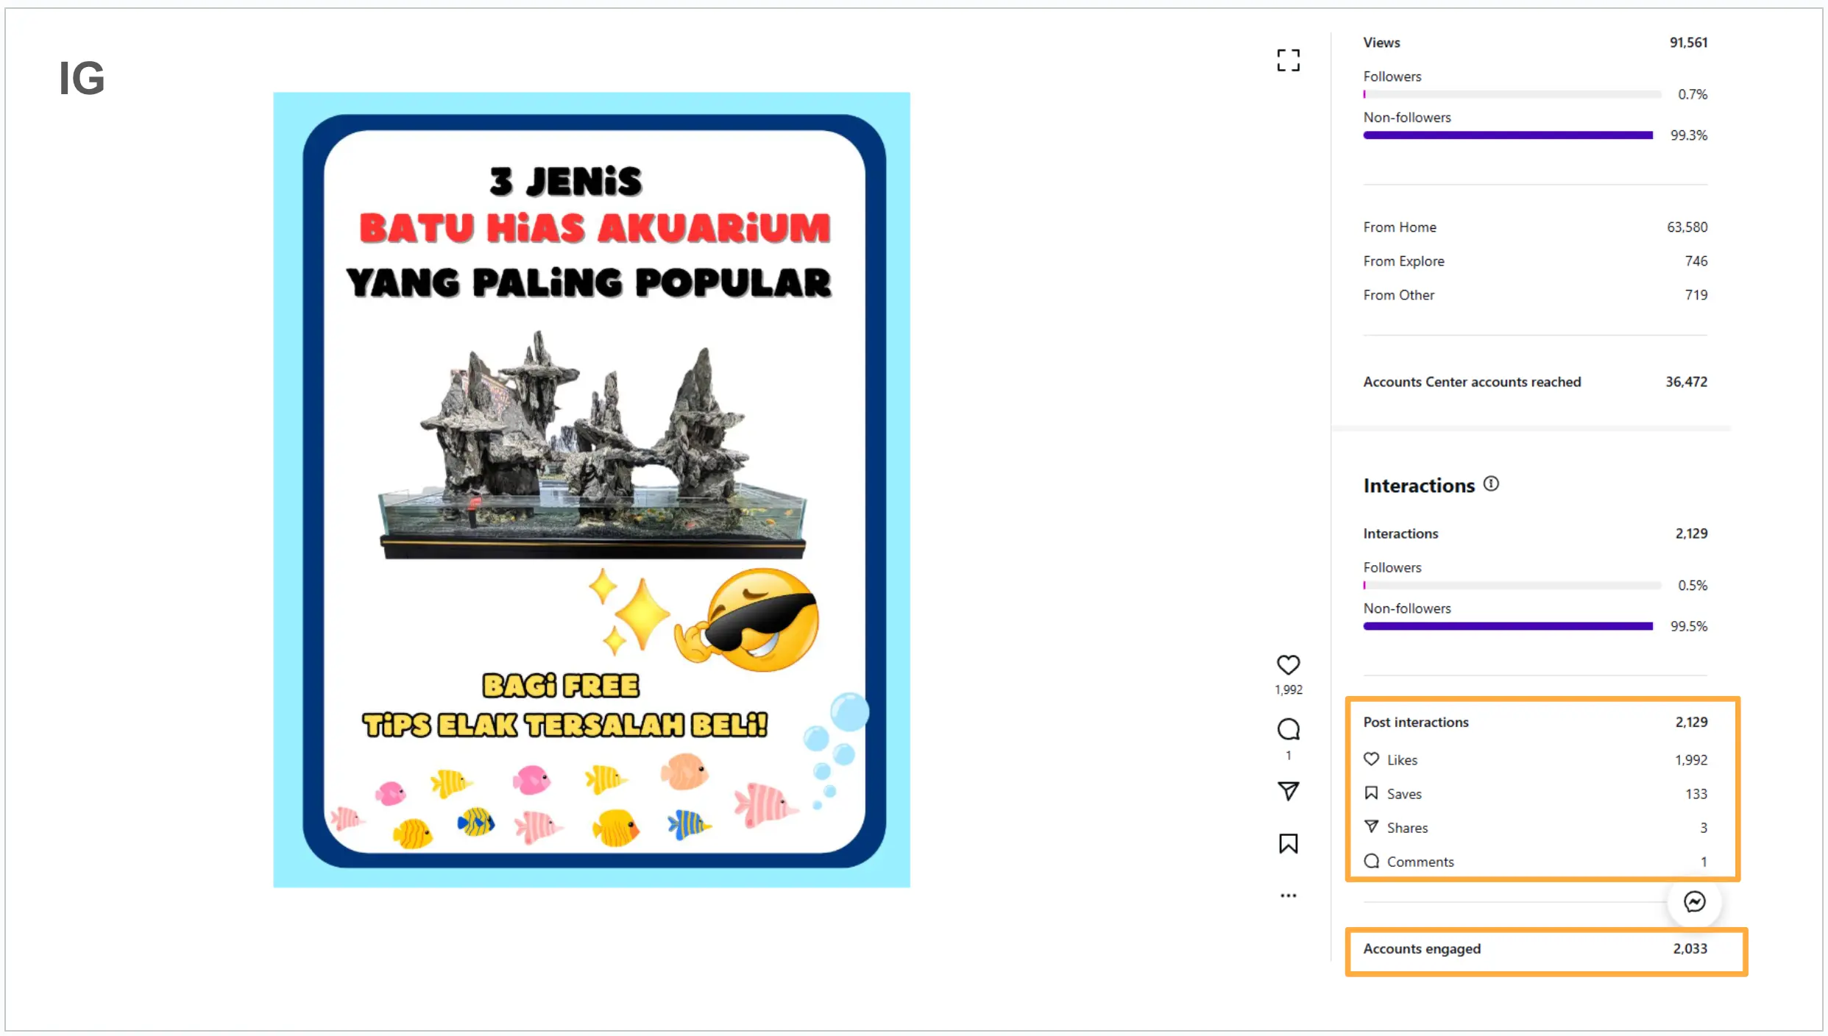1828x1036 pixels.
Task: Open comments via the speech bubble icon
Action: 1289,729
